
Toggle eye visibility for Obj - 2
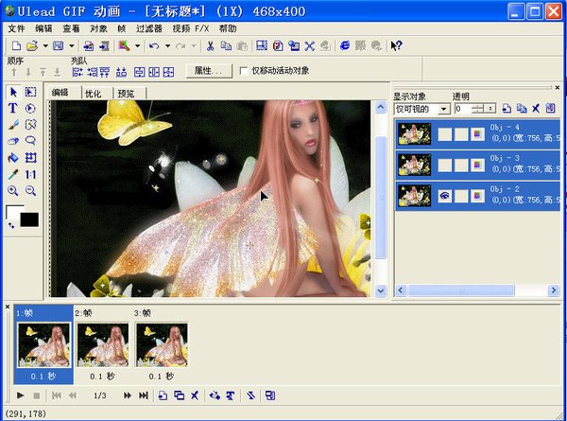(x=443, y=196)
